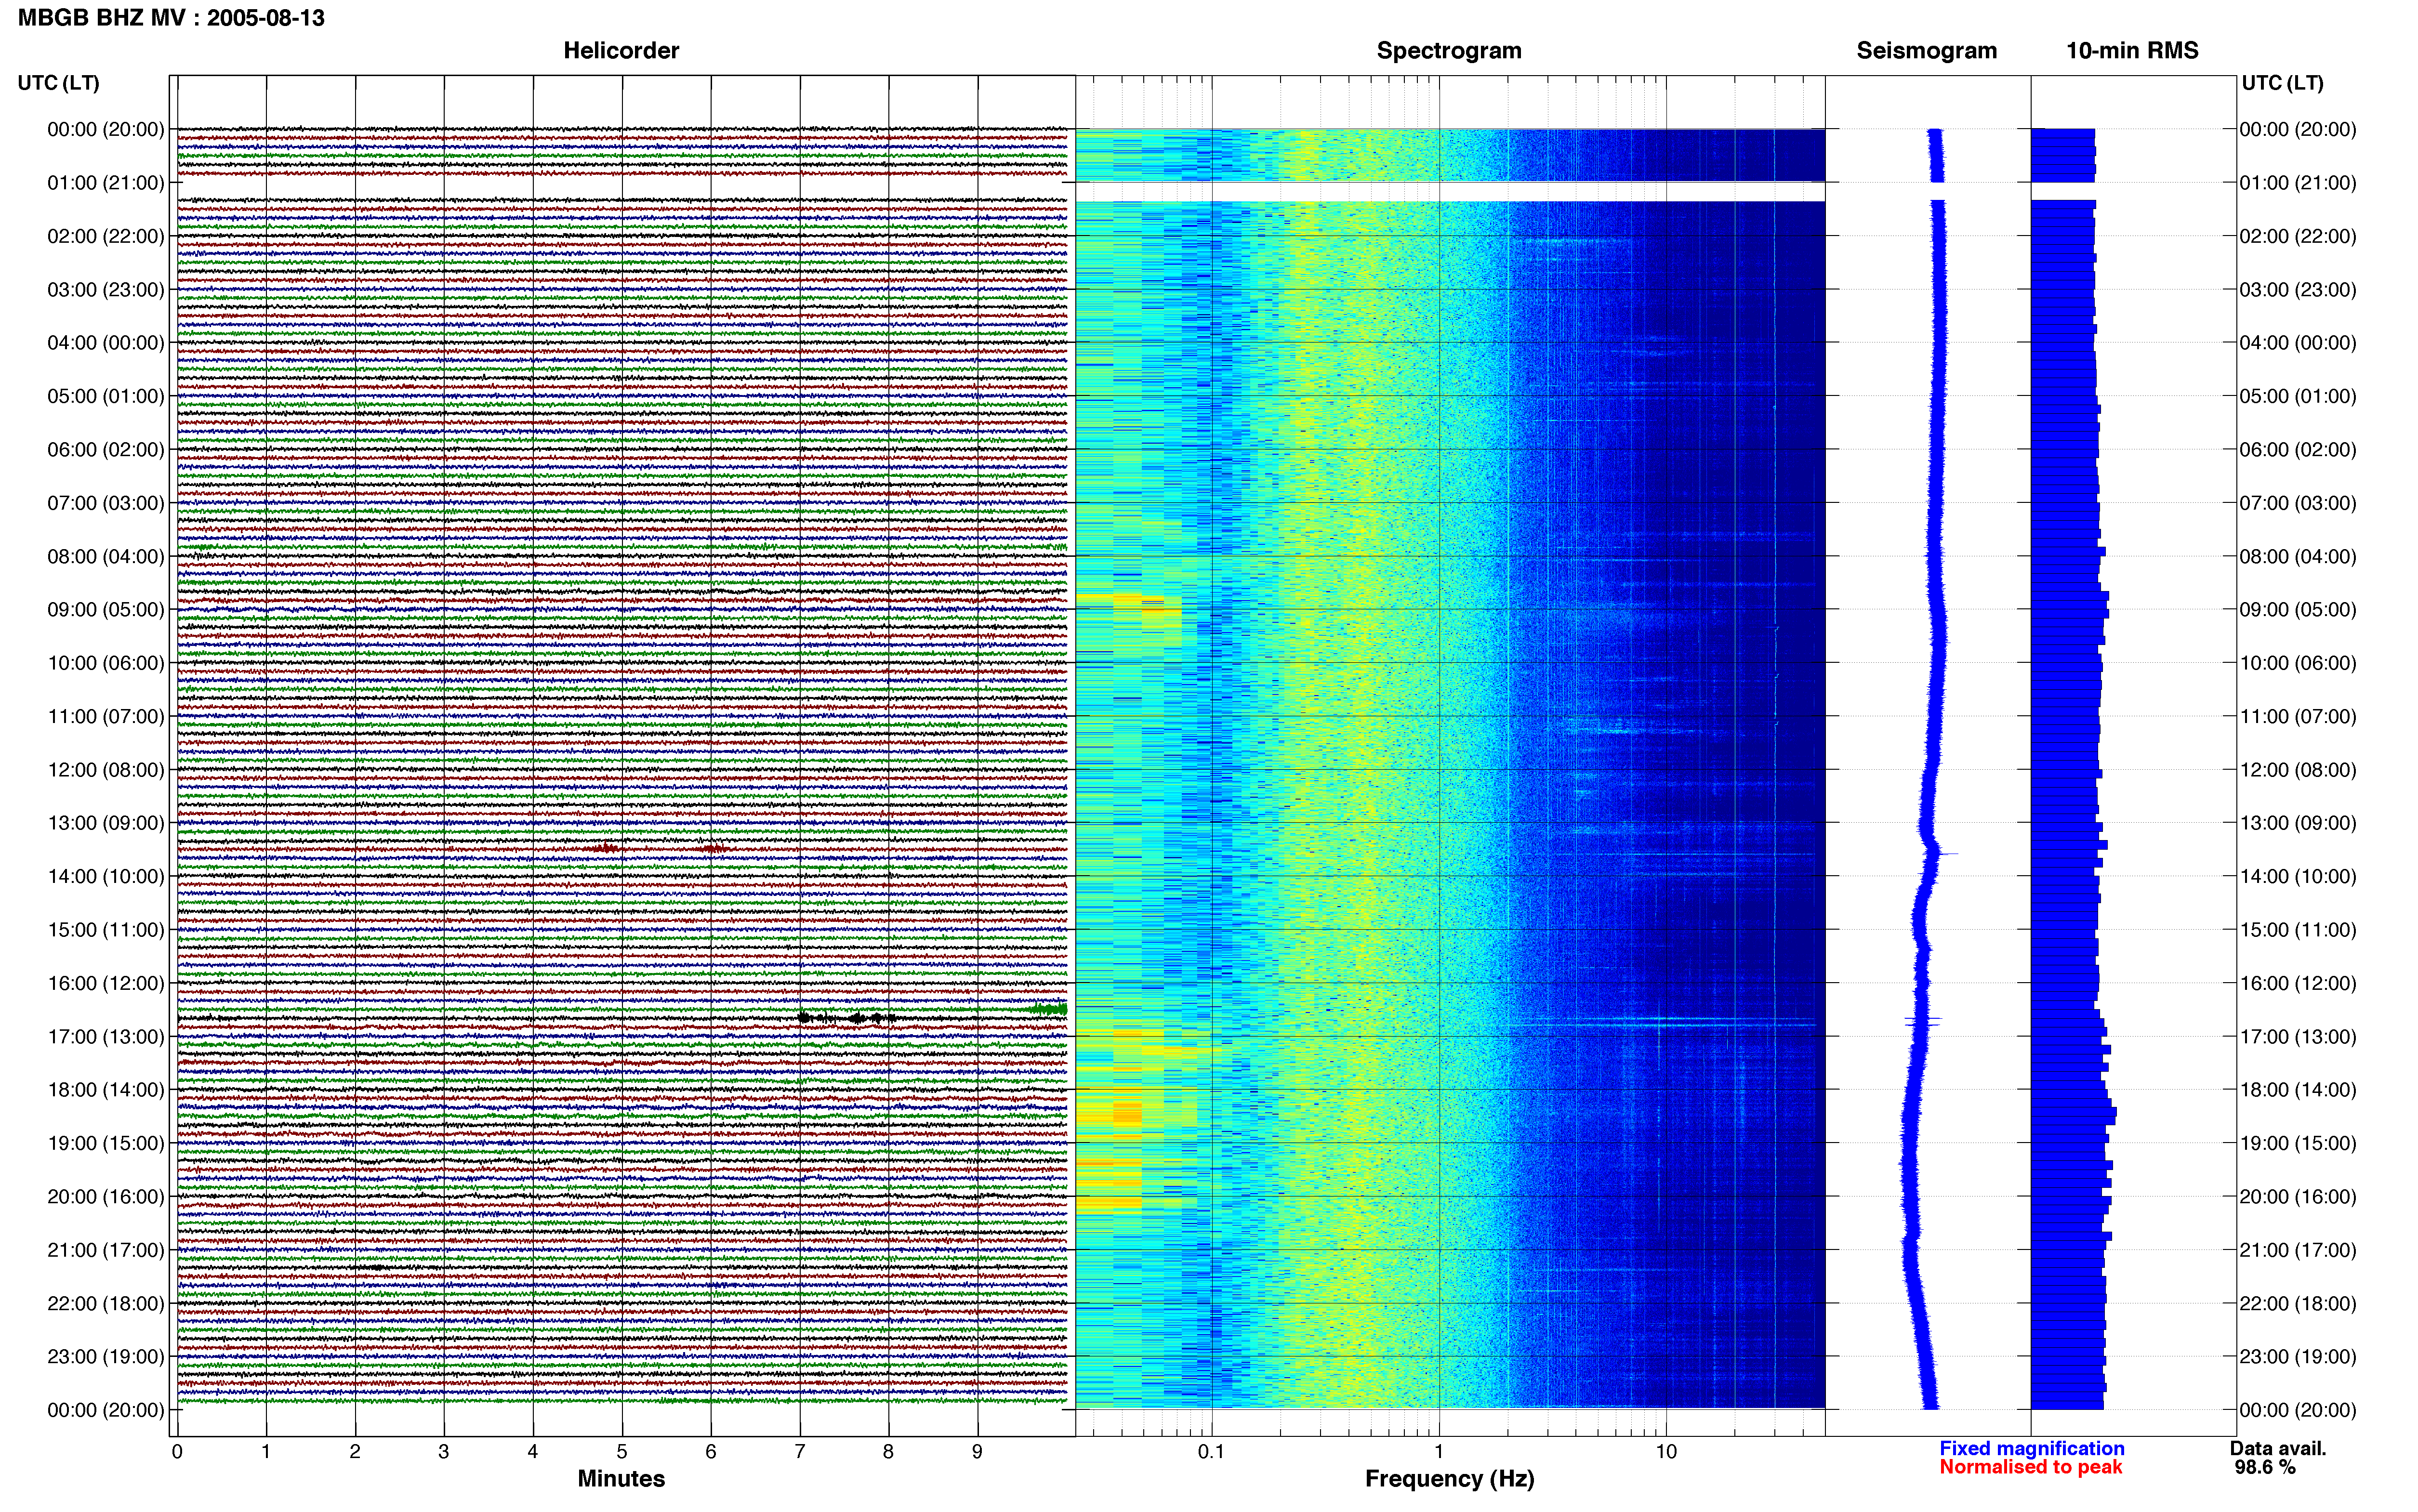Click the spectrogram frequency tick '1'

click(x=1439, y=1452)
